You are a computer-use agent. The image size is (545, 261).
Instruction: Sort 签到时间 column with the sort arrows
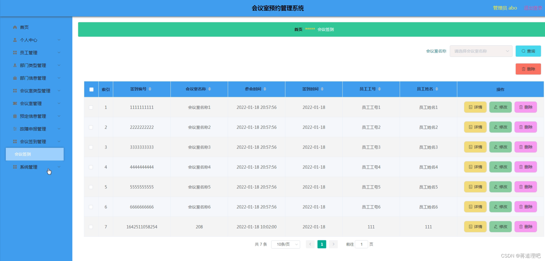(322, 89)
